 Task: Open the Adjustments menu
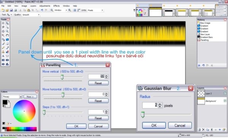click(x=45, y=6)
